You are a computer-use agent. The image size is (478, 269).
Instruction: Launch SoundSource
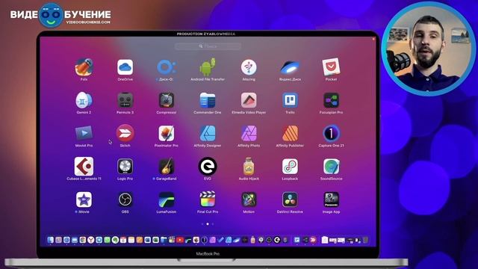coord(331,167)
